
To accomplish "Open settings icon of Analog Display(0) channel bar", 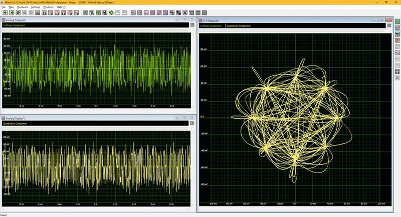I will (x=192, y=25).
